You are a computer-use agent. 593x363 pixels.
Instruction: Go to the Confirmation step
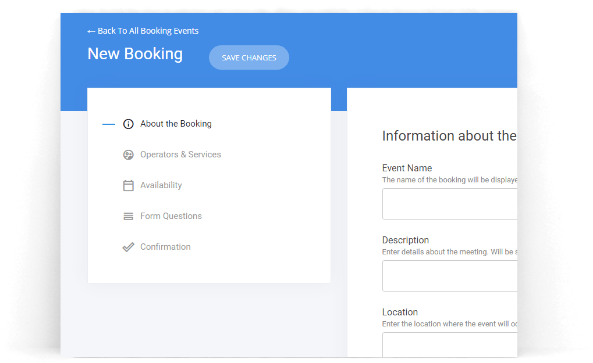(165, 247)
